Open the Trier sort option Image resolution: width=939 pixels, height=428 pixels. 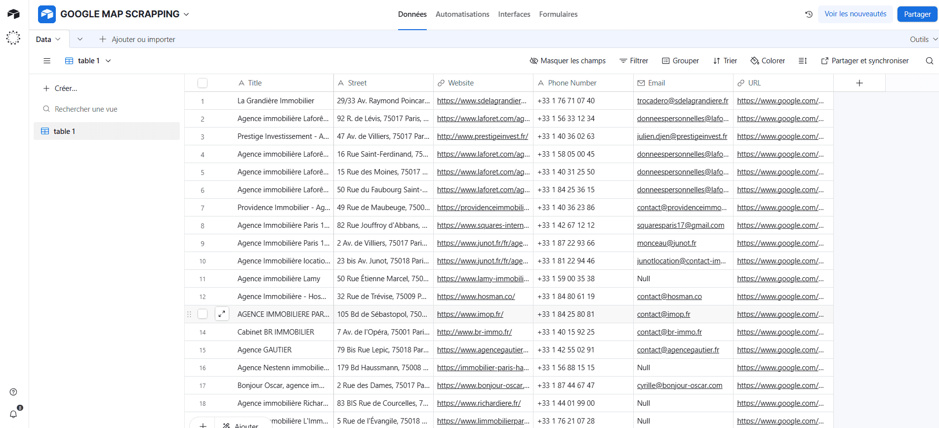pyautogui.click(x=725, y=61)
